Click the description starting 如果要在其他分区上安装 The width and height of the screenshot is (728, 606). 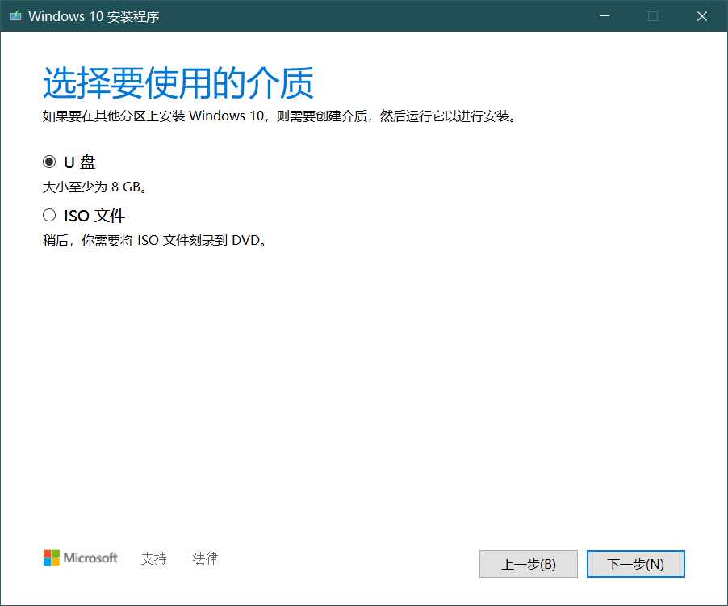coord(279,116)
